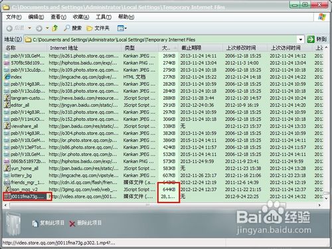Image resolution: width=332 pixels, height=249 pixels.
Task: Select file named editor_all
Action: click(20, 105)
